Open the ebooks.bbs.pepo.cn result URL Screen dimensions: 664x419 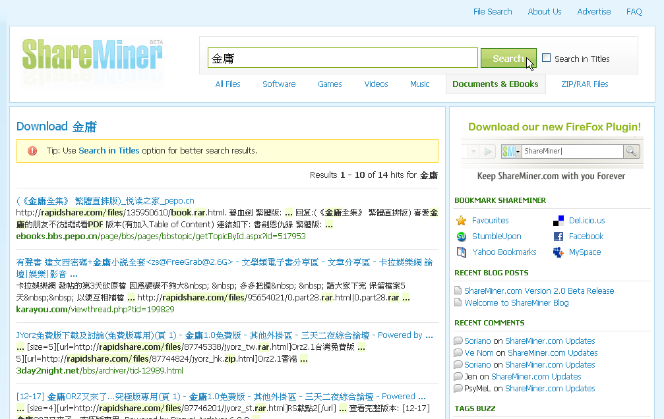coord(161,236)
